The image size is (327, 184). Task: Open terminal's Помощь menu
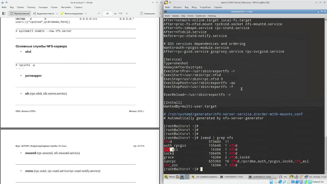click(x=212, y=16)
